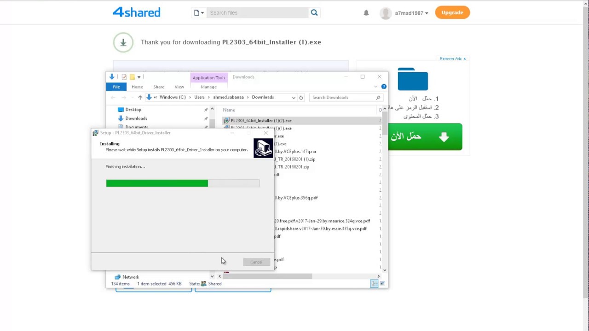Select the file ending in maurice.324q.vce.pdf

click(322, 221)
